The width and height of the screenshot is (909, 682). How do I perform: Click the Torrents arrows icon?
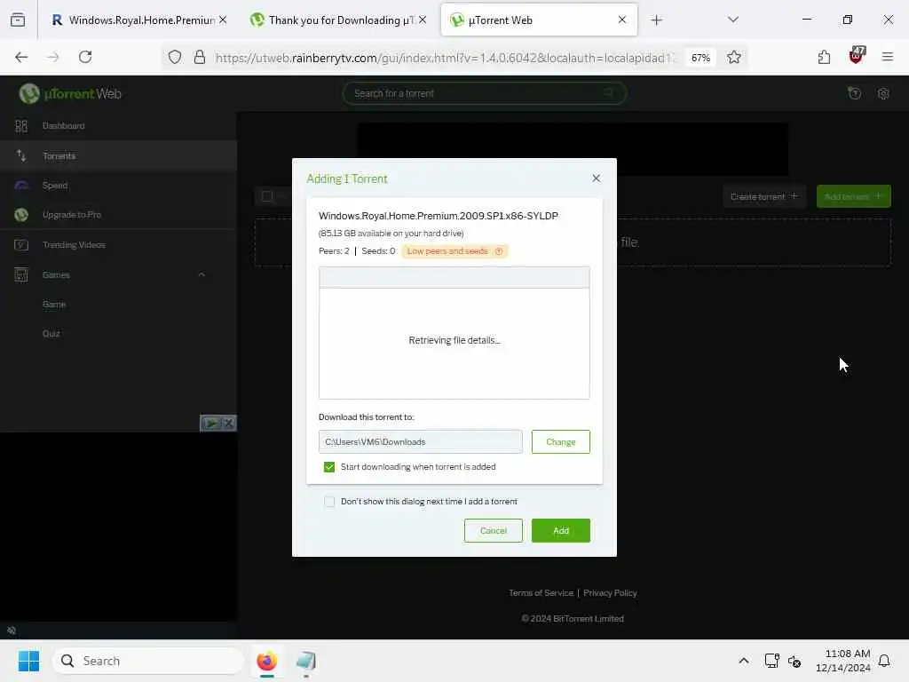click(x=21, y=155)
